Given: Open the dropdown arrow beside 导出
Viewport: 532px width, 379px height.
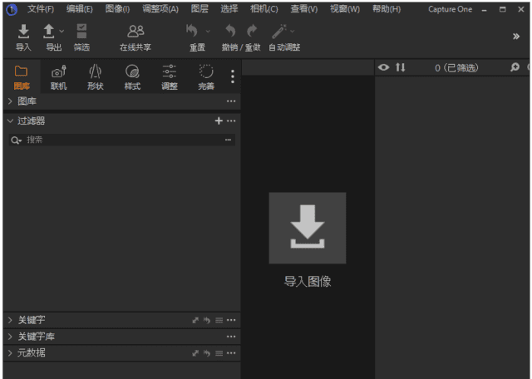Looking at the screenshot, I should click(62, 32).
